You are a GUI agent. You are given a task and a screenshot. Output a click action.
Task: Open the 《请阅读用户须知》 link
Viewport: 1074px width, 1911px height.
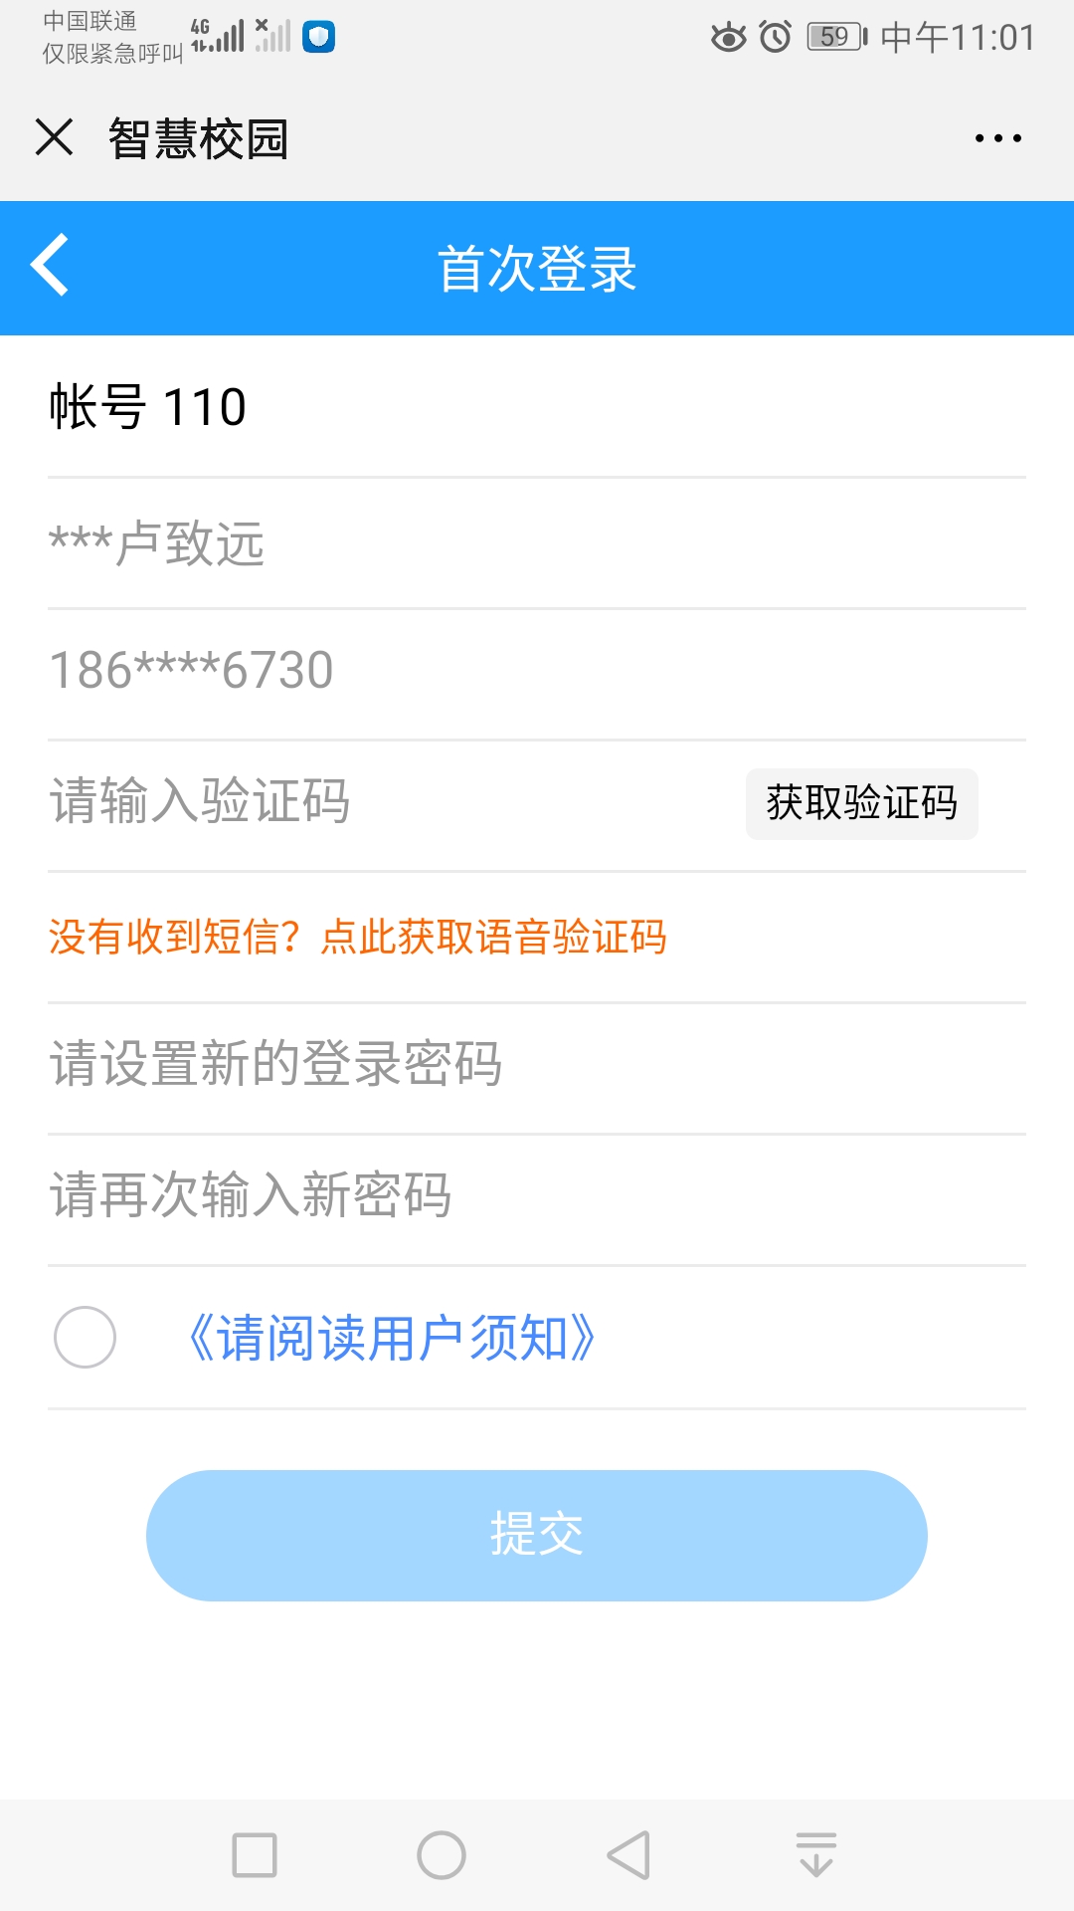tap(391, 1338)
